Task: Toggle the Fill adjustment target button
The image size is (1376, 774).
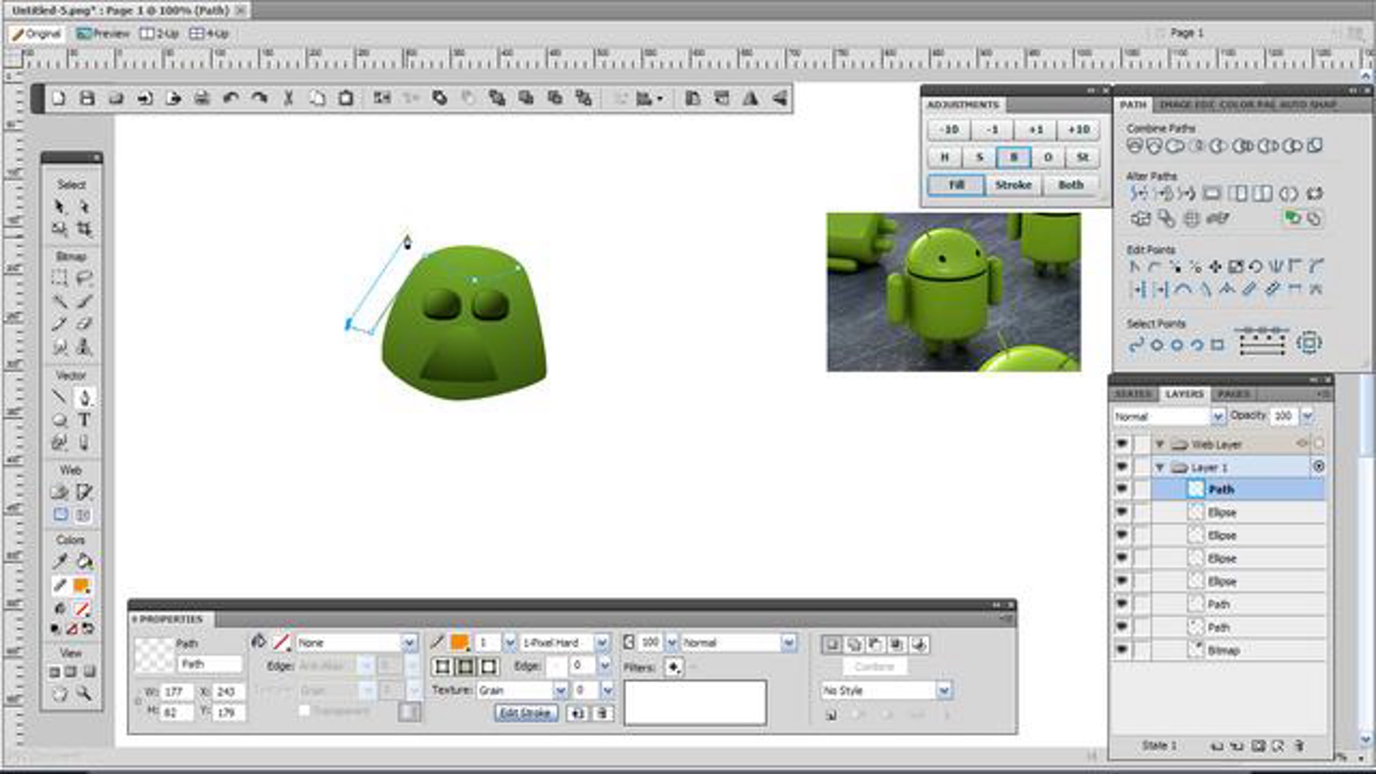Action: tap(956, 185)
